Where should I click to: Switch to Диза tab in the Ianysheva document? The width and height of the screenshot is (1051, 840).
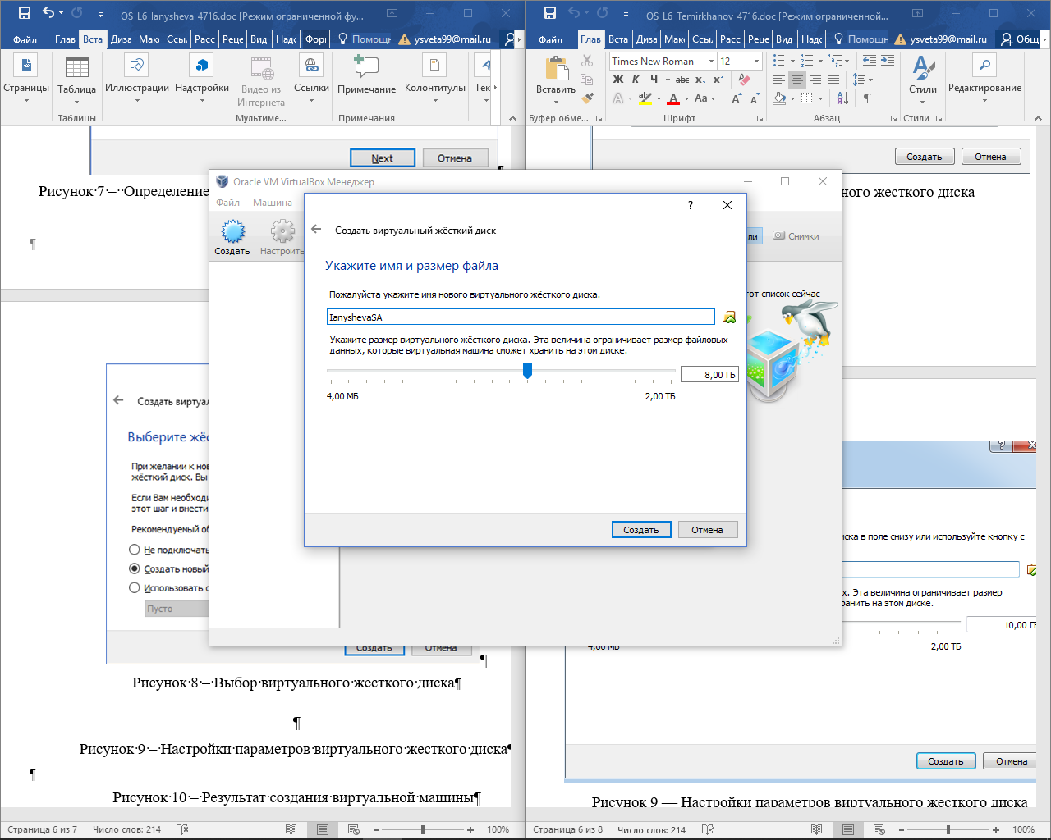121,39
